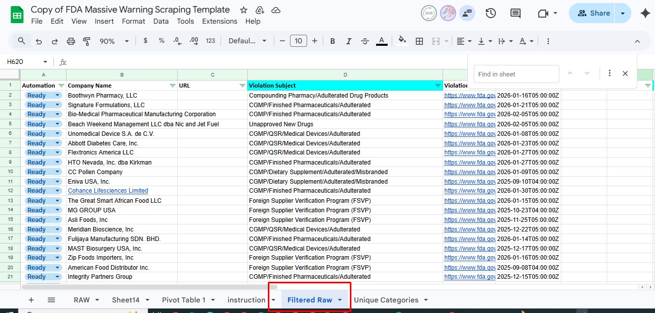Click the Find in sheet input field
The height and width of the screenshot is (313, 655).
click(516, 74)
